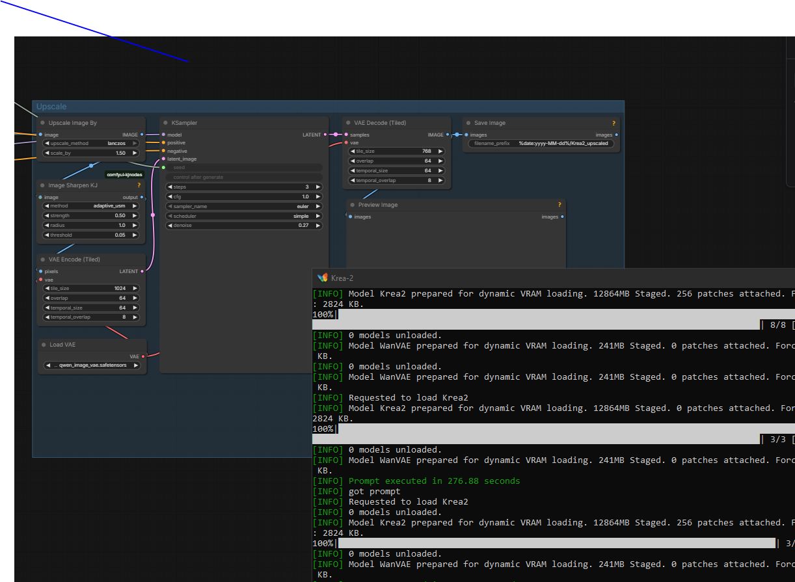Collapse the Save Image node with its title dot

pos(468,123)
